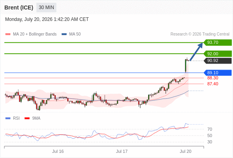Click the Jul 17 date axis label

(x=122, y=151)
